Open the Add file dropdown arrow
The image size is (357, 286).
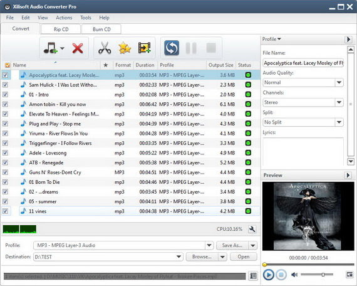click(62, 48)
